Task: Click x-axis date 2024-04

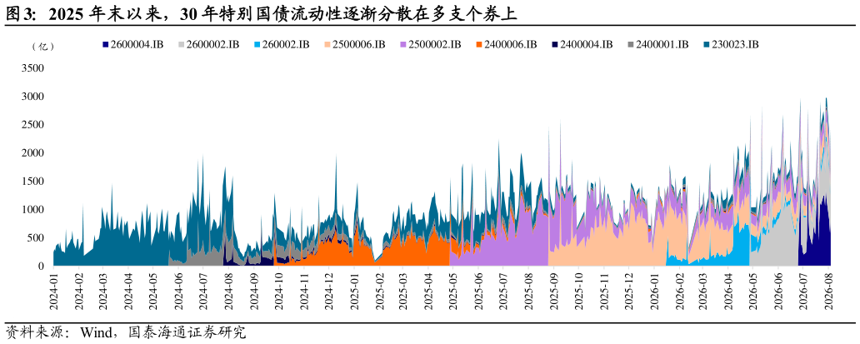Action: tap(127, 293)
